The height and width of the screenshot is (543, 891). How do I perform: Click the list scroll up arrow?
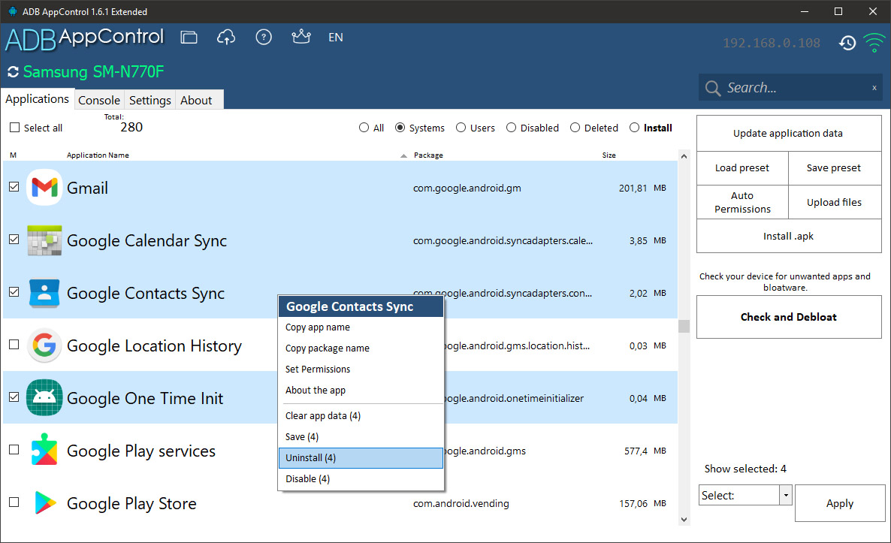click(x=684, y=156)
